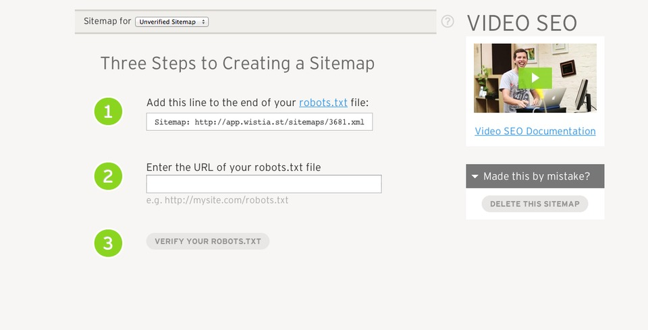Click the green step 2 circle
648x330 pixels.
pos(108,176)
